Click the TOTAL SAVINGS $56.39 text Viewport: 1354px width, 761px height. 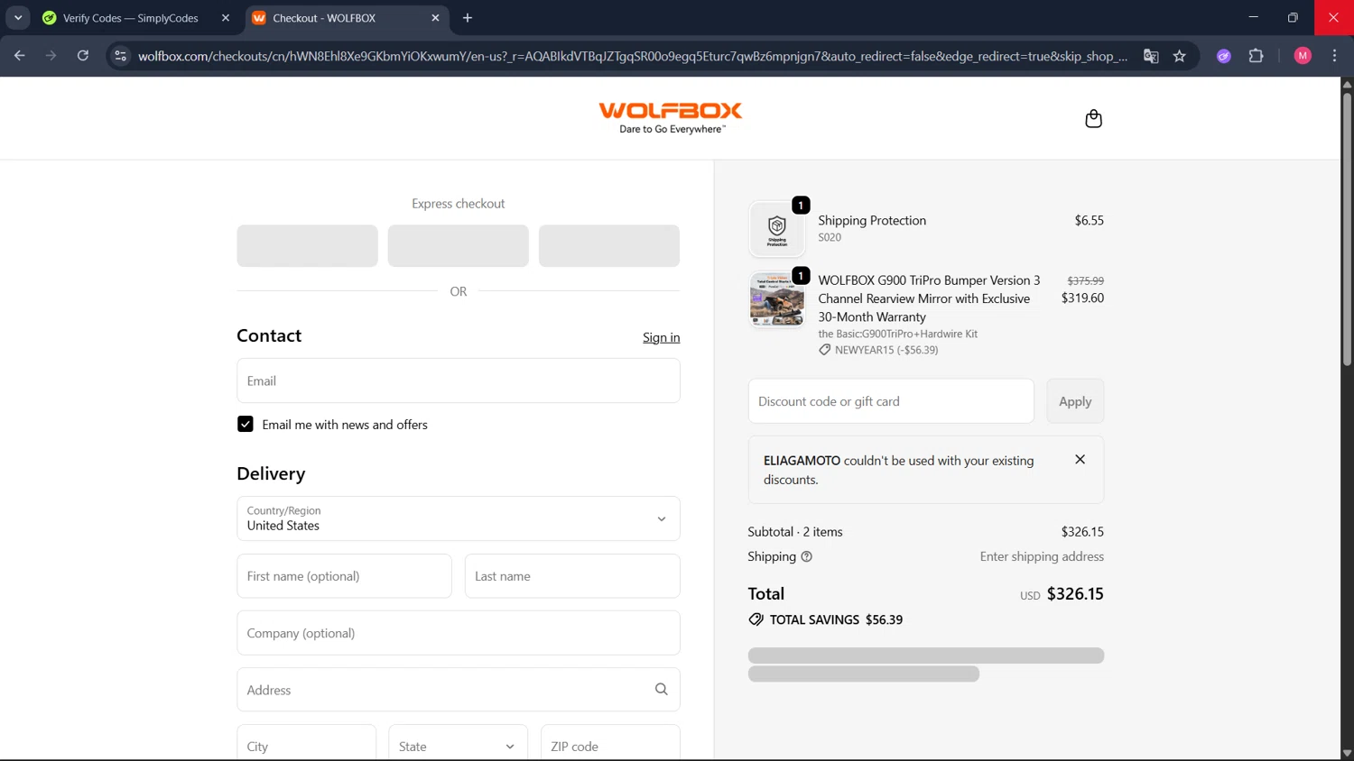(836, 619)
